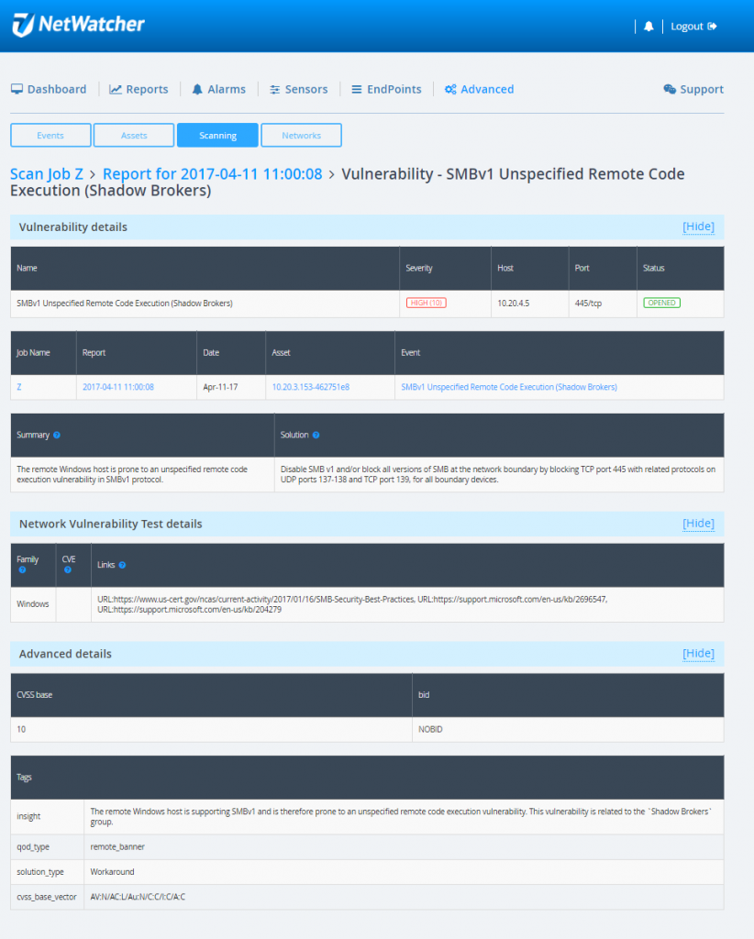Screen dimensions: 754x939
Task: Click the Logout button
Action: coord(693,26)
